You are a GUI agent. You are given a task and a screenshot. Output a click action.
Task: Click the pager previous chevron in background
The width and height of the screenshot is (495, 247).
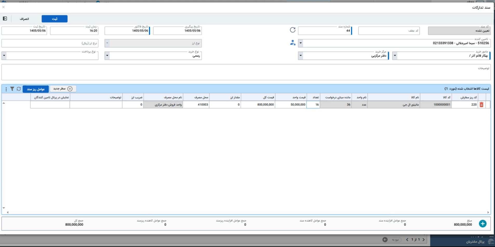point(424,239)
